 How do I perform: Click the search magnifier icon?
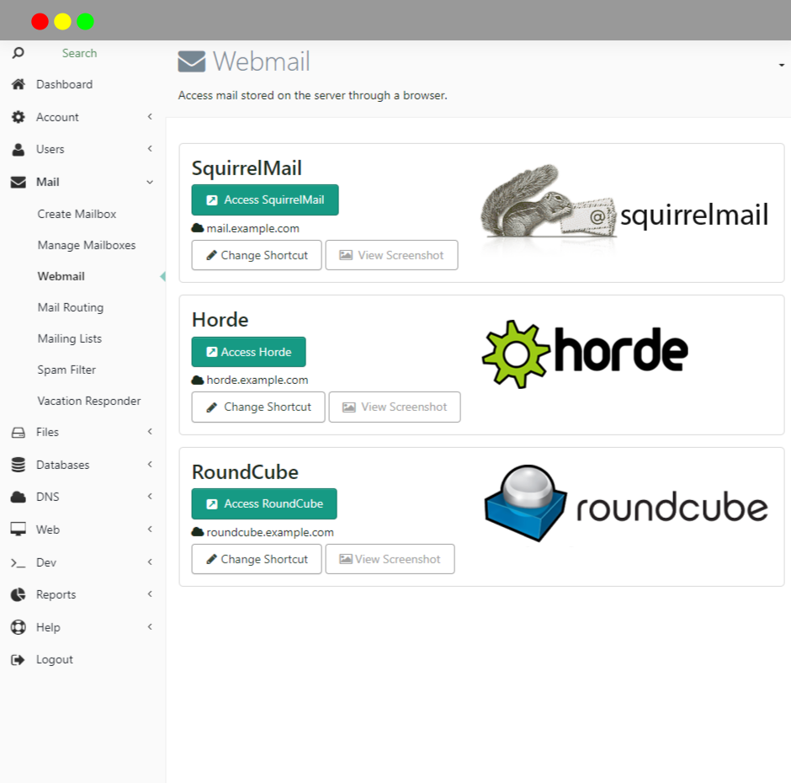click(19, 53)
